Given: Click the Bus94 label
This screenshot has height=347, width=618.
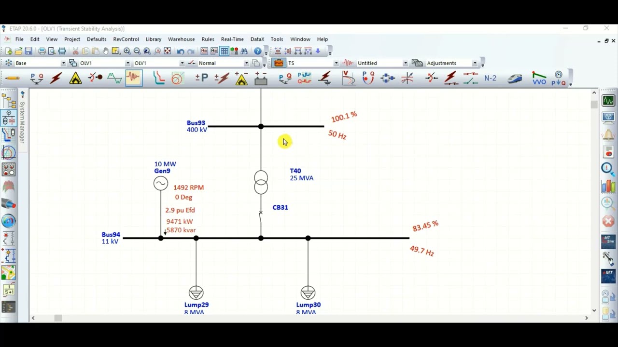Looking at the screenshot, I should coord(111,235).
